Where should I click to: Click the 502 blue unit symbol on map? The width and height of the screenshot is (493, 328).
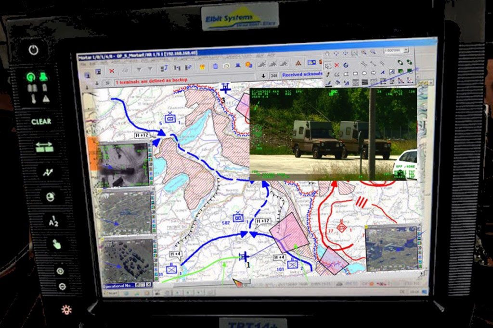click(x=238, y=218)
